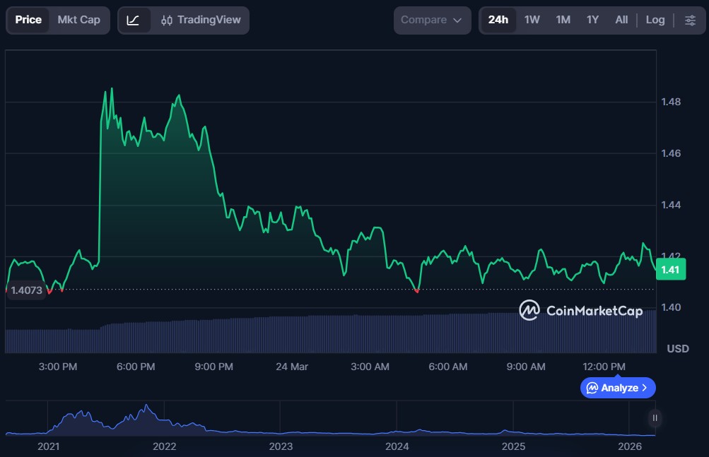This screenshot has width=709, height=457.
Task: Switch to TradingView chart mode
Action: click(x=200, y=20)
